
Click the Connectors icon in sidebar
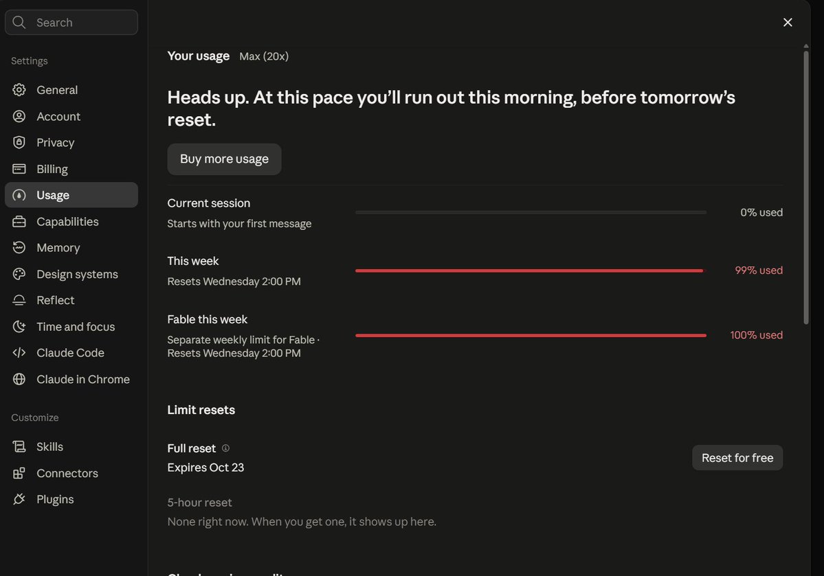(x=19, y=473)
